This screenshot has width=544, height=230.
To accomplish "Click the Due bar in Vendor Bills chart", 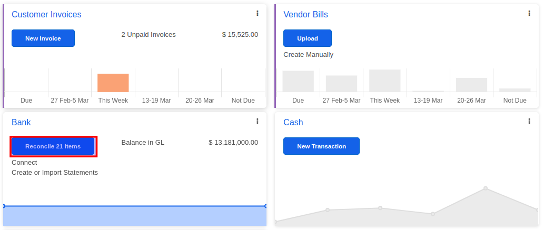I will [x=298, y=81].
